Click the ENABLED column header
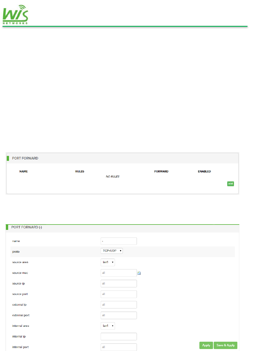Screen dimensions: 277x351 (204, 171)
